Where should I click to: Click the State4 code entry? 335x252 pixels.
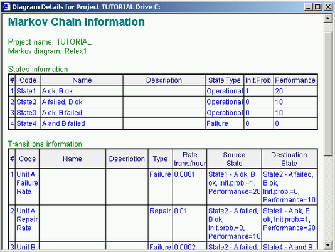point(26,123)
